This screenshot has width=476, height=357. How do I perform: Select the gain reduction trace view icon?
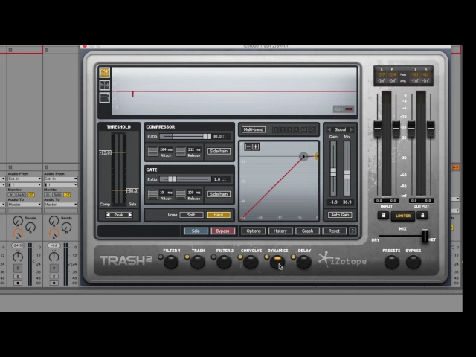[104, 72]
